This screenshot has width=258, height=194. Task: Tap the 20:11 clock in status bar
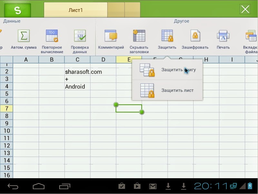[x=211, y=186]
